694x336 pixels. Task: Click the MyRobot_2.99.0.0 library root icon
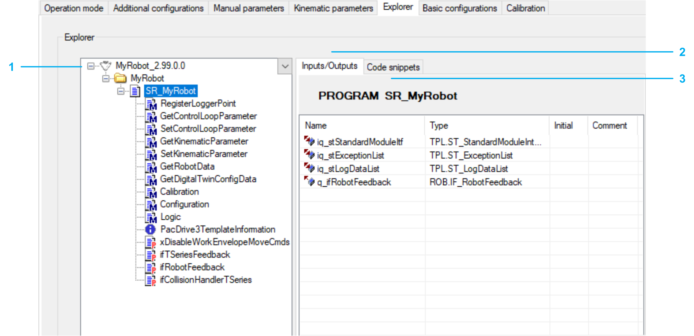pos(106,65)
